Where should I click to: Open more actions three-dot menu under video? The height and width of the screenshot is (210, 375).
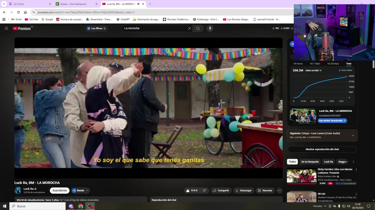[x=279, y=190]
